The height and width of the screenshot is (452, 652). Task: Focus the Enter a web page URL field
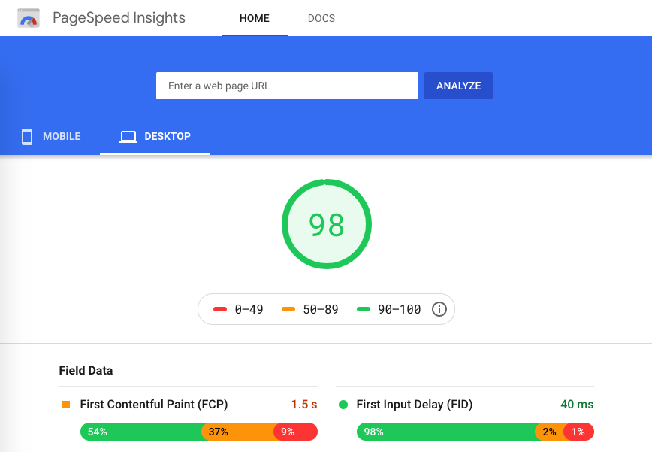(x=287, y=86)
